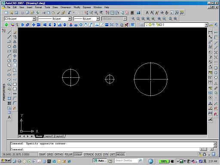Click the Undo arrow icon
This screenshot has width=220, height=165.
pyautogui.click(x=70, y=13)
